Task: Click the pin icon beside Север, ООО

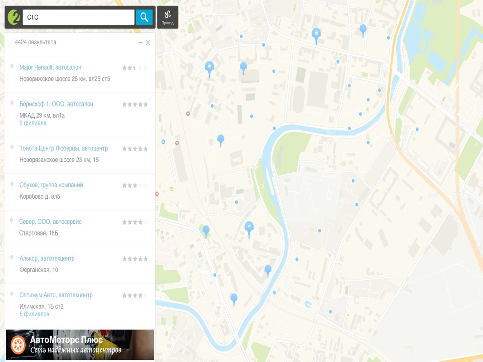Action: 12,221
